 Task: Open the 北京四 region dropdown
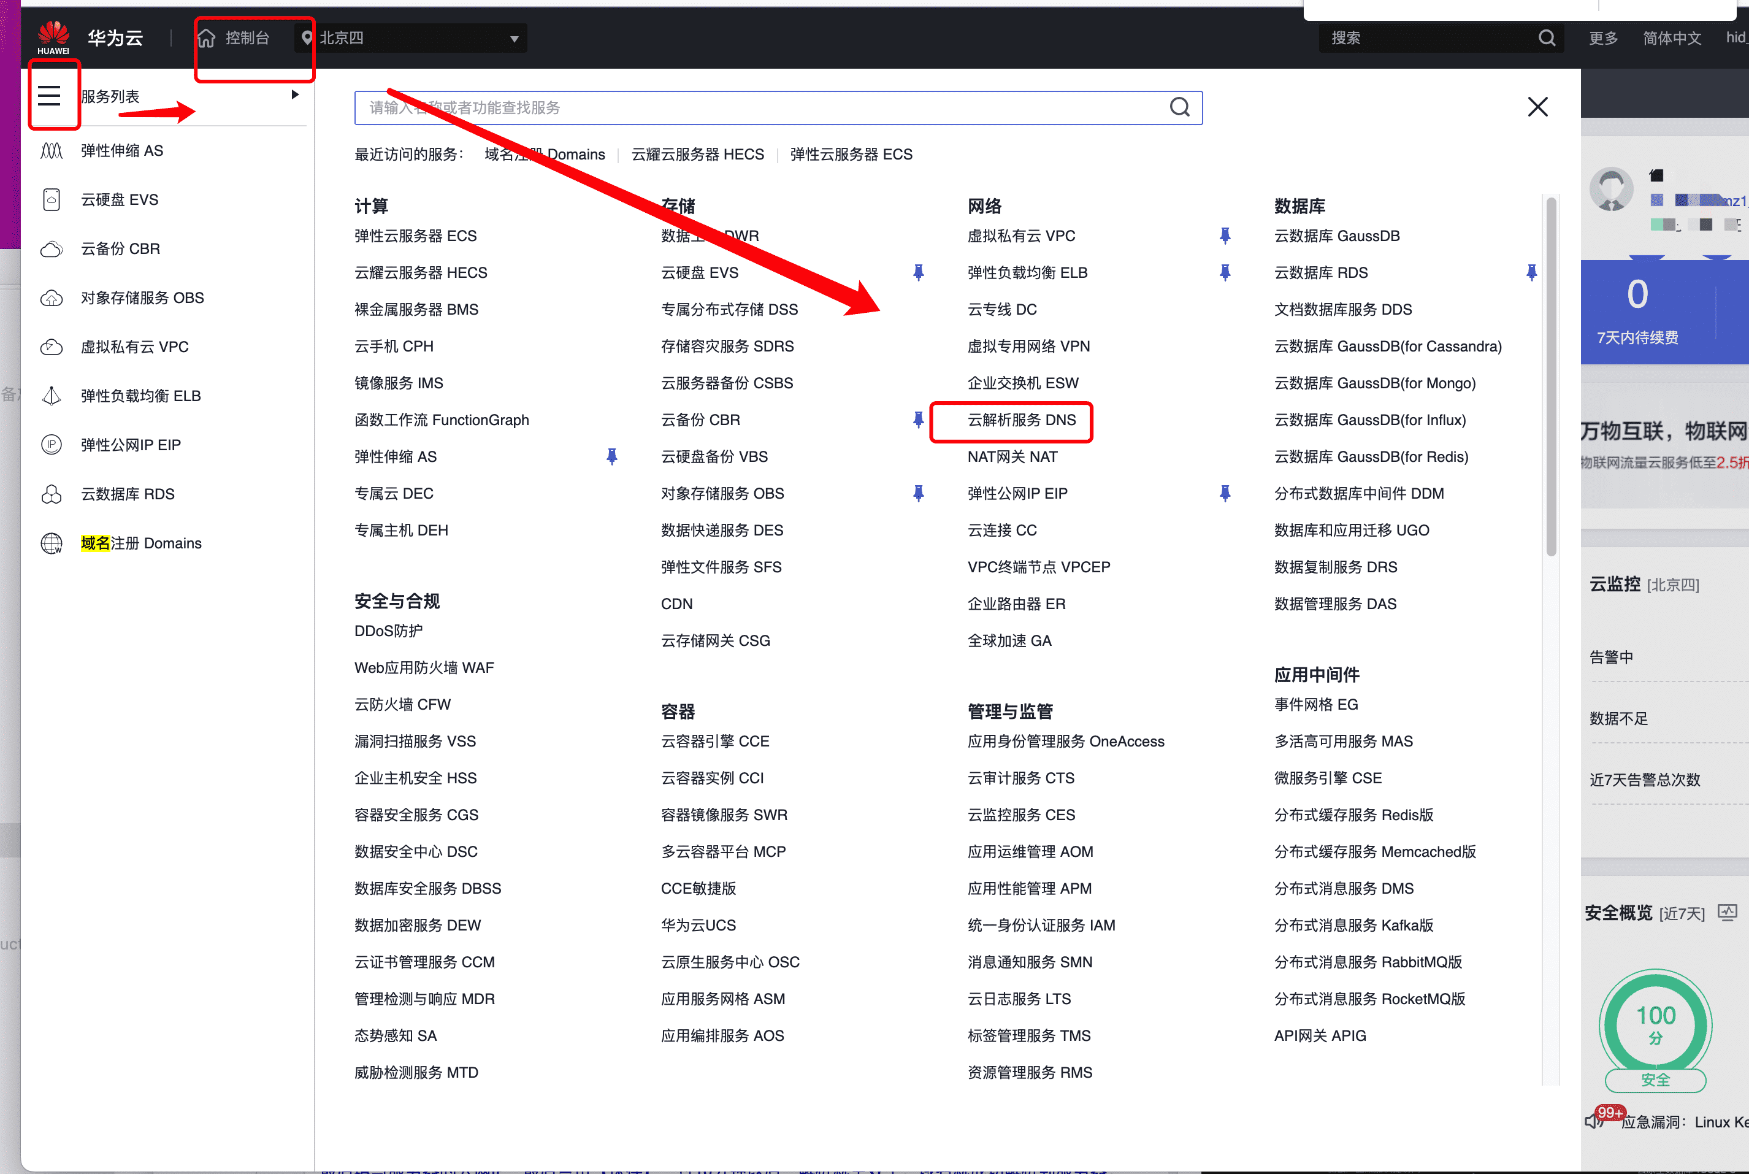410,37
